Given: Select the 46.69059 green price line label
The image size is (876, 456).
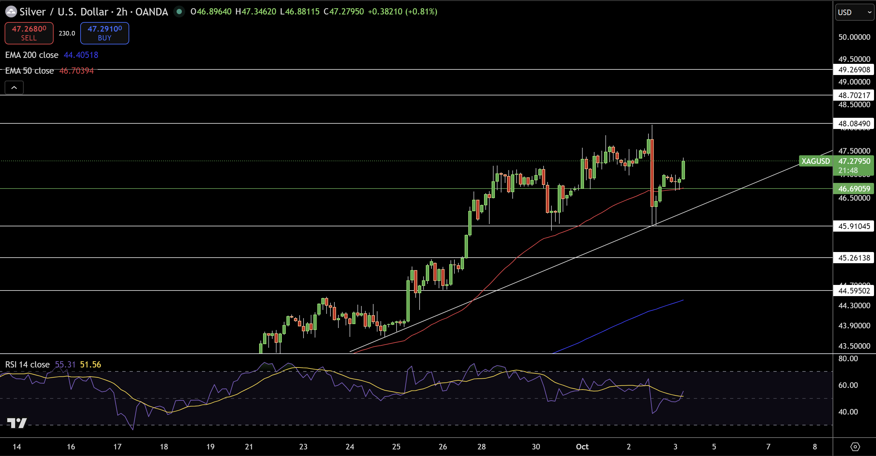Looking at the screenshot, I should point(854,189).
